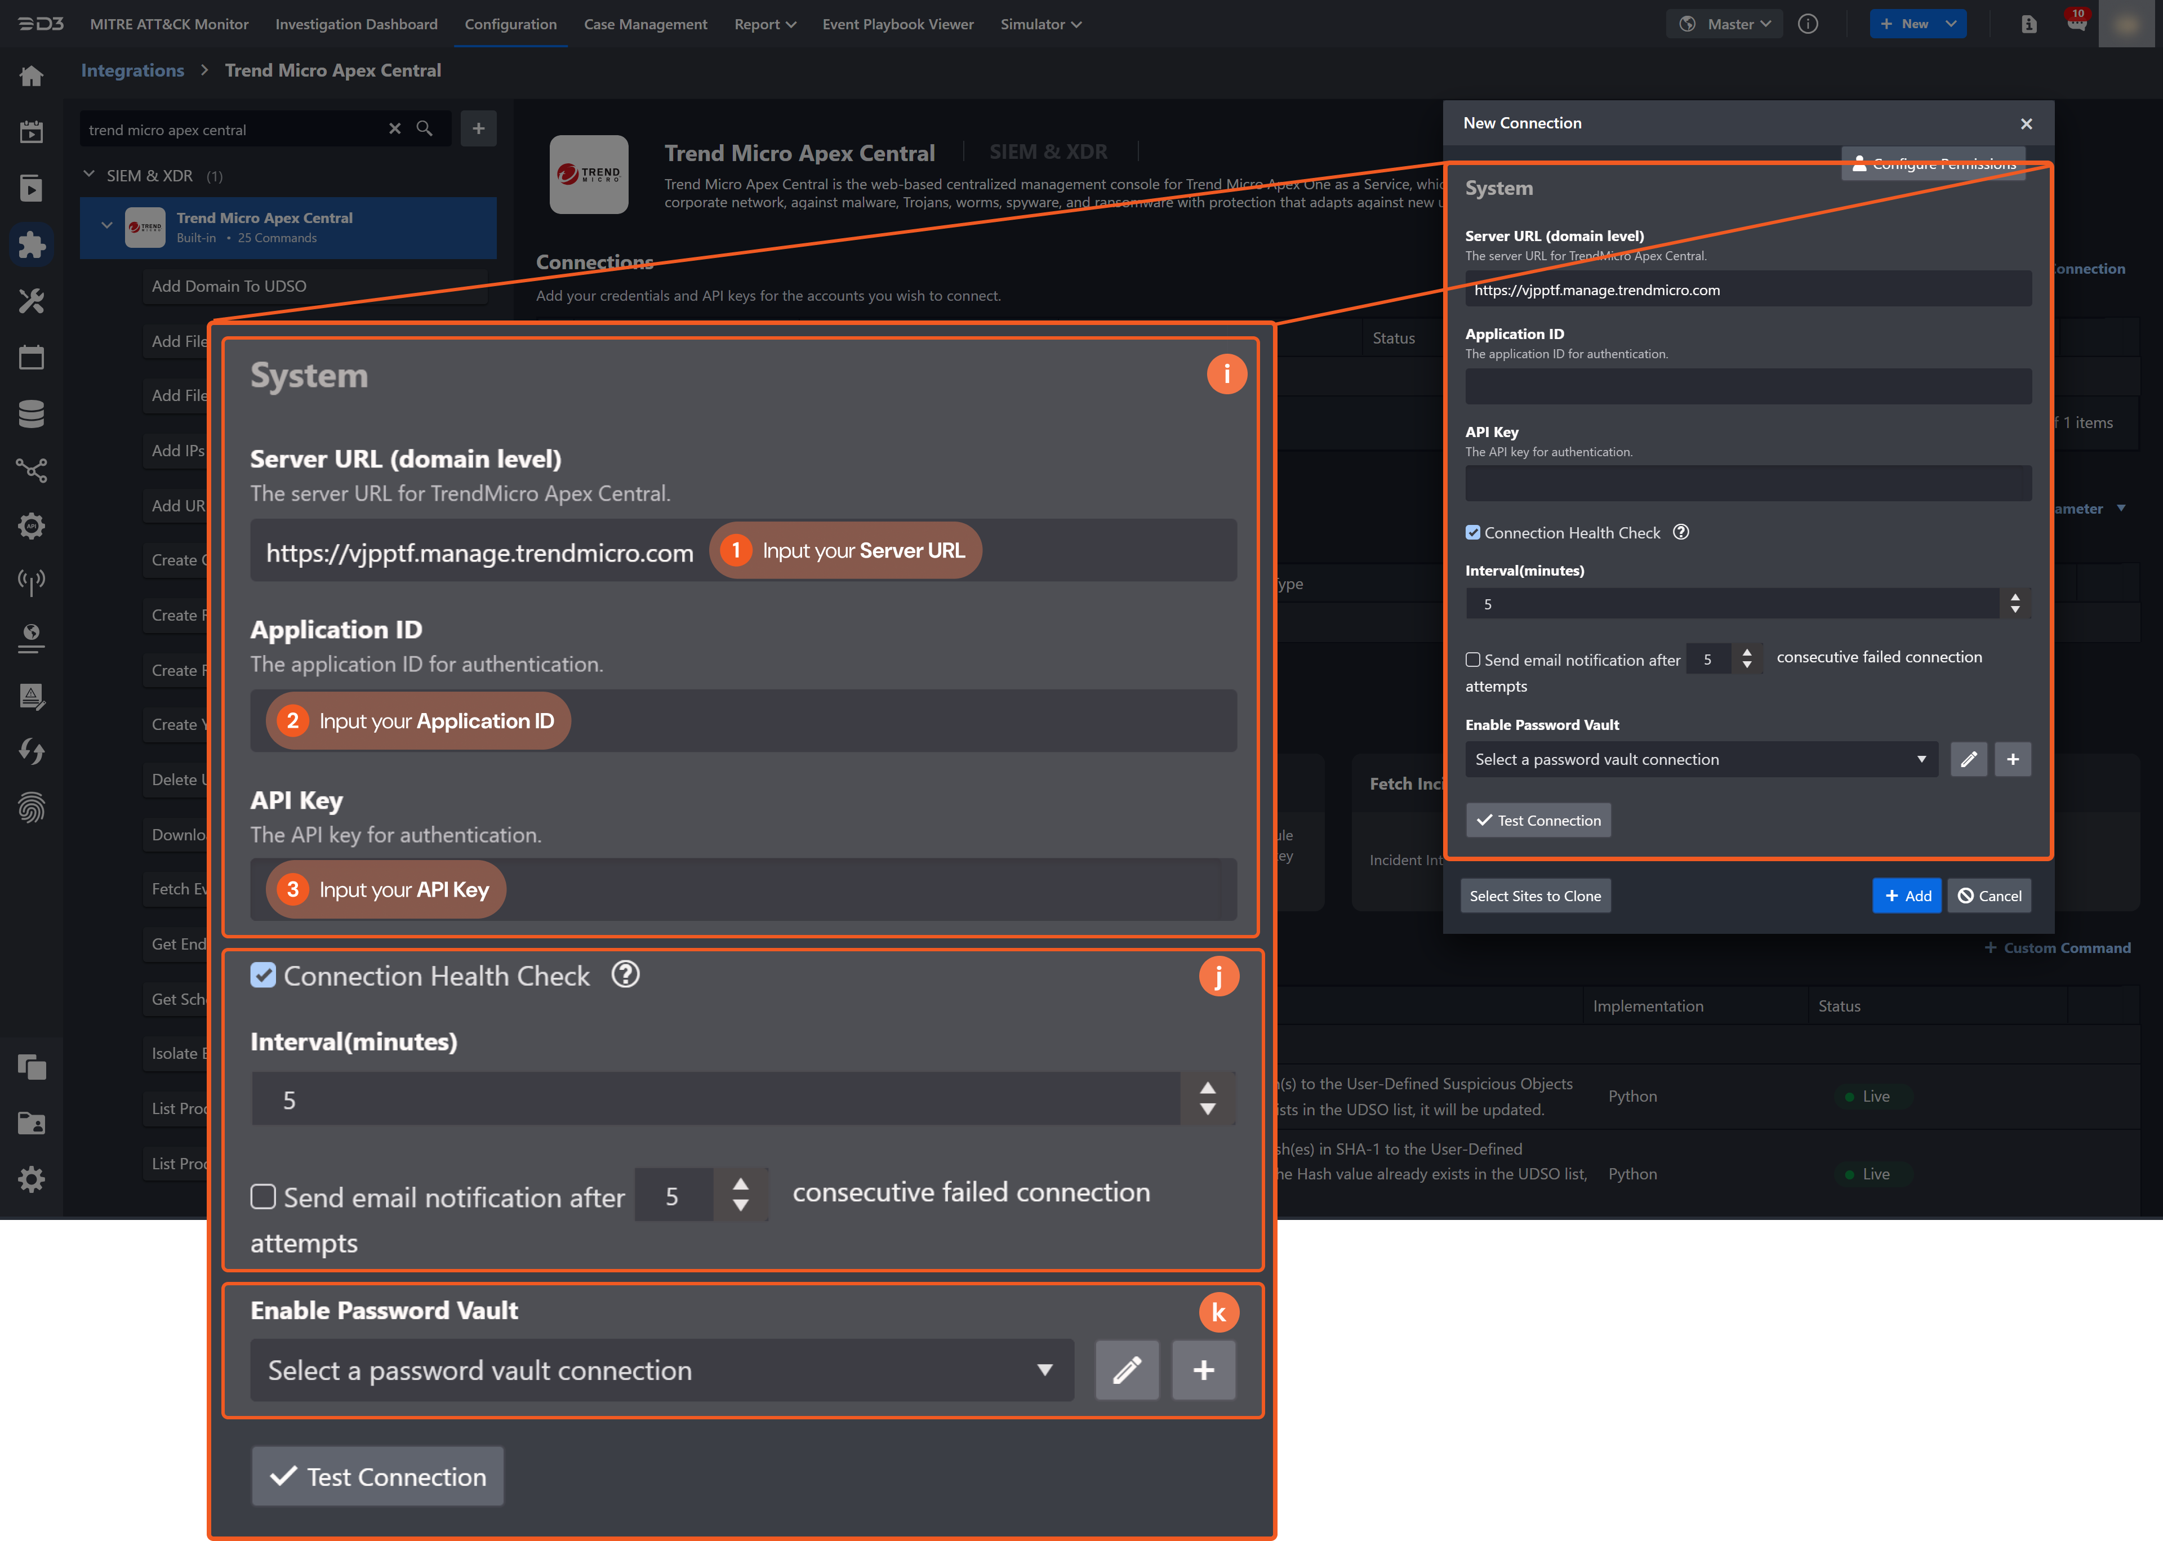This screenshot has width=2163, height=1541.
Task: Uncheck Connection Health Check in New Connection dialog
Action: [x=1474, y=533]
